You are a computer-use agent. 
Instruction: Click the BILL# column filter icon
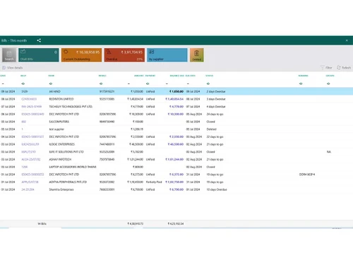(23, 83)
